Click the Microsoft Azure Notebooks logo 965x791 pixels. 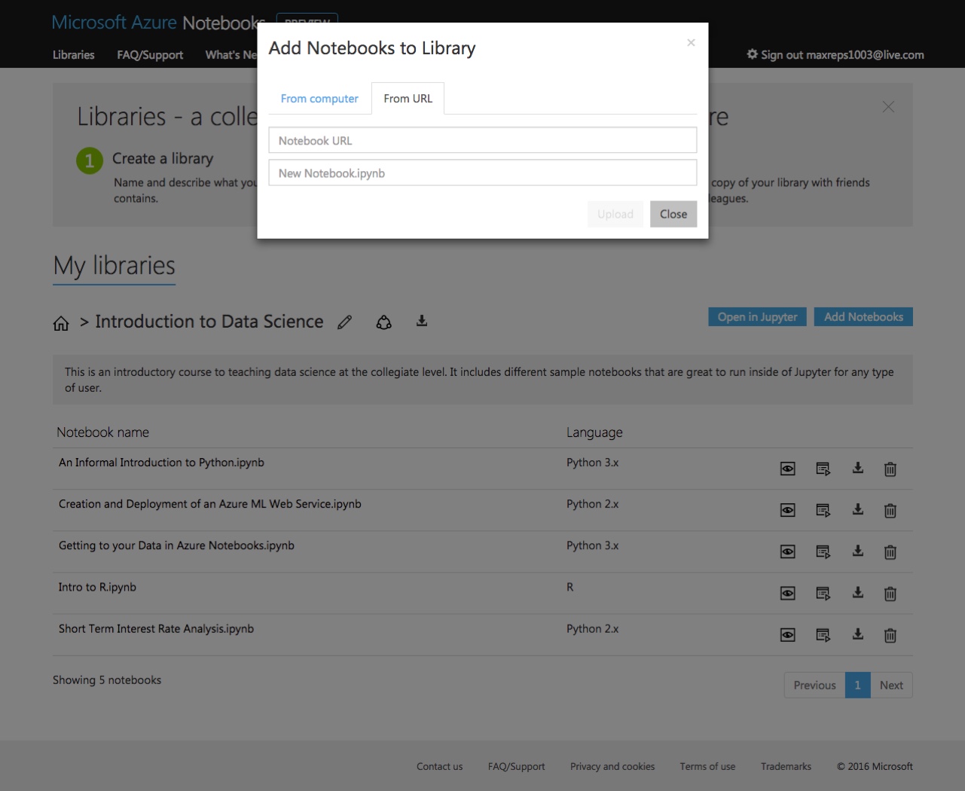(x=158, y=23)
